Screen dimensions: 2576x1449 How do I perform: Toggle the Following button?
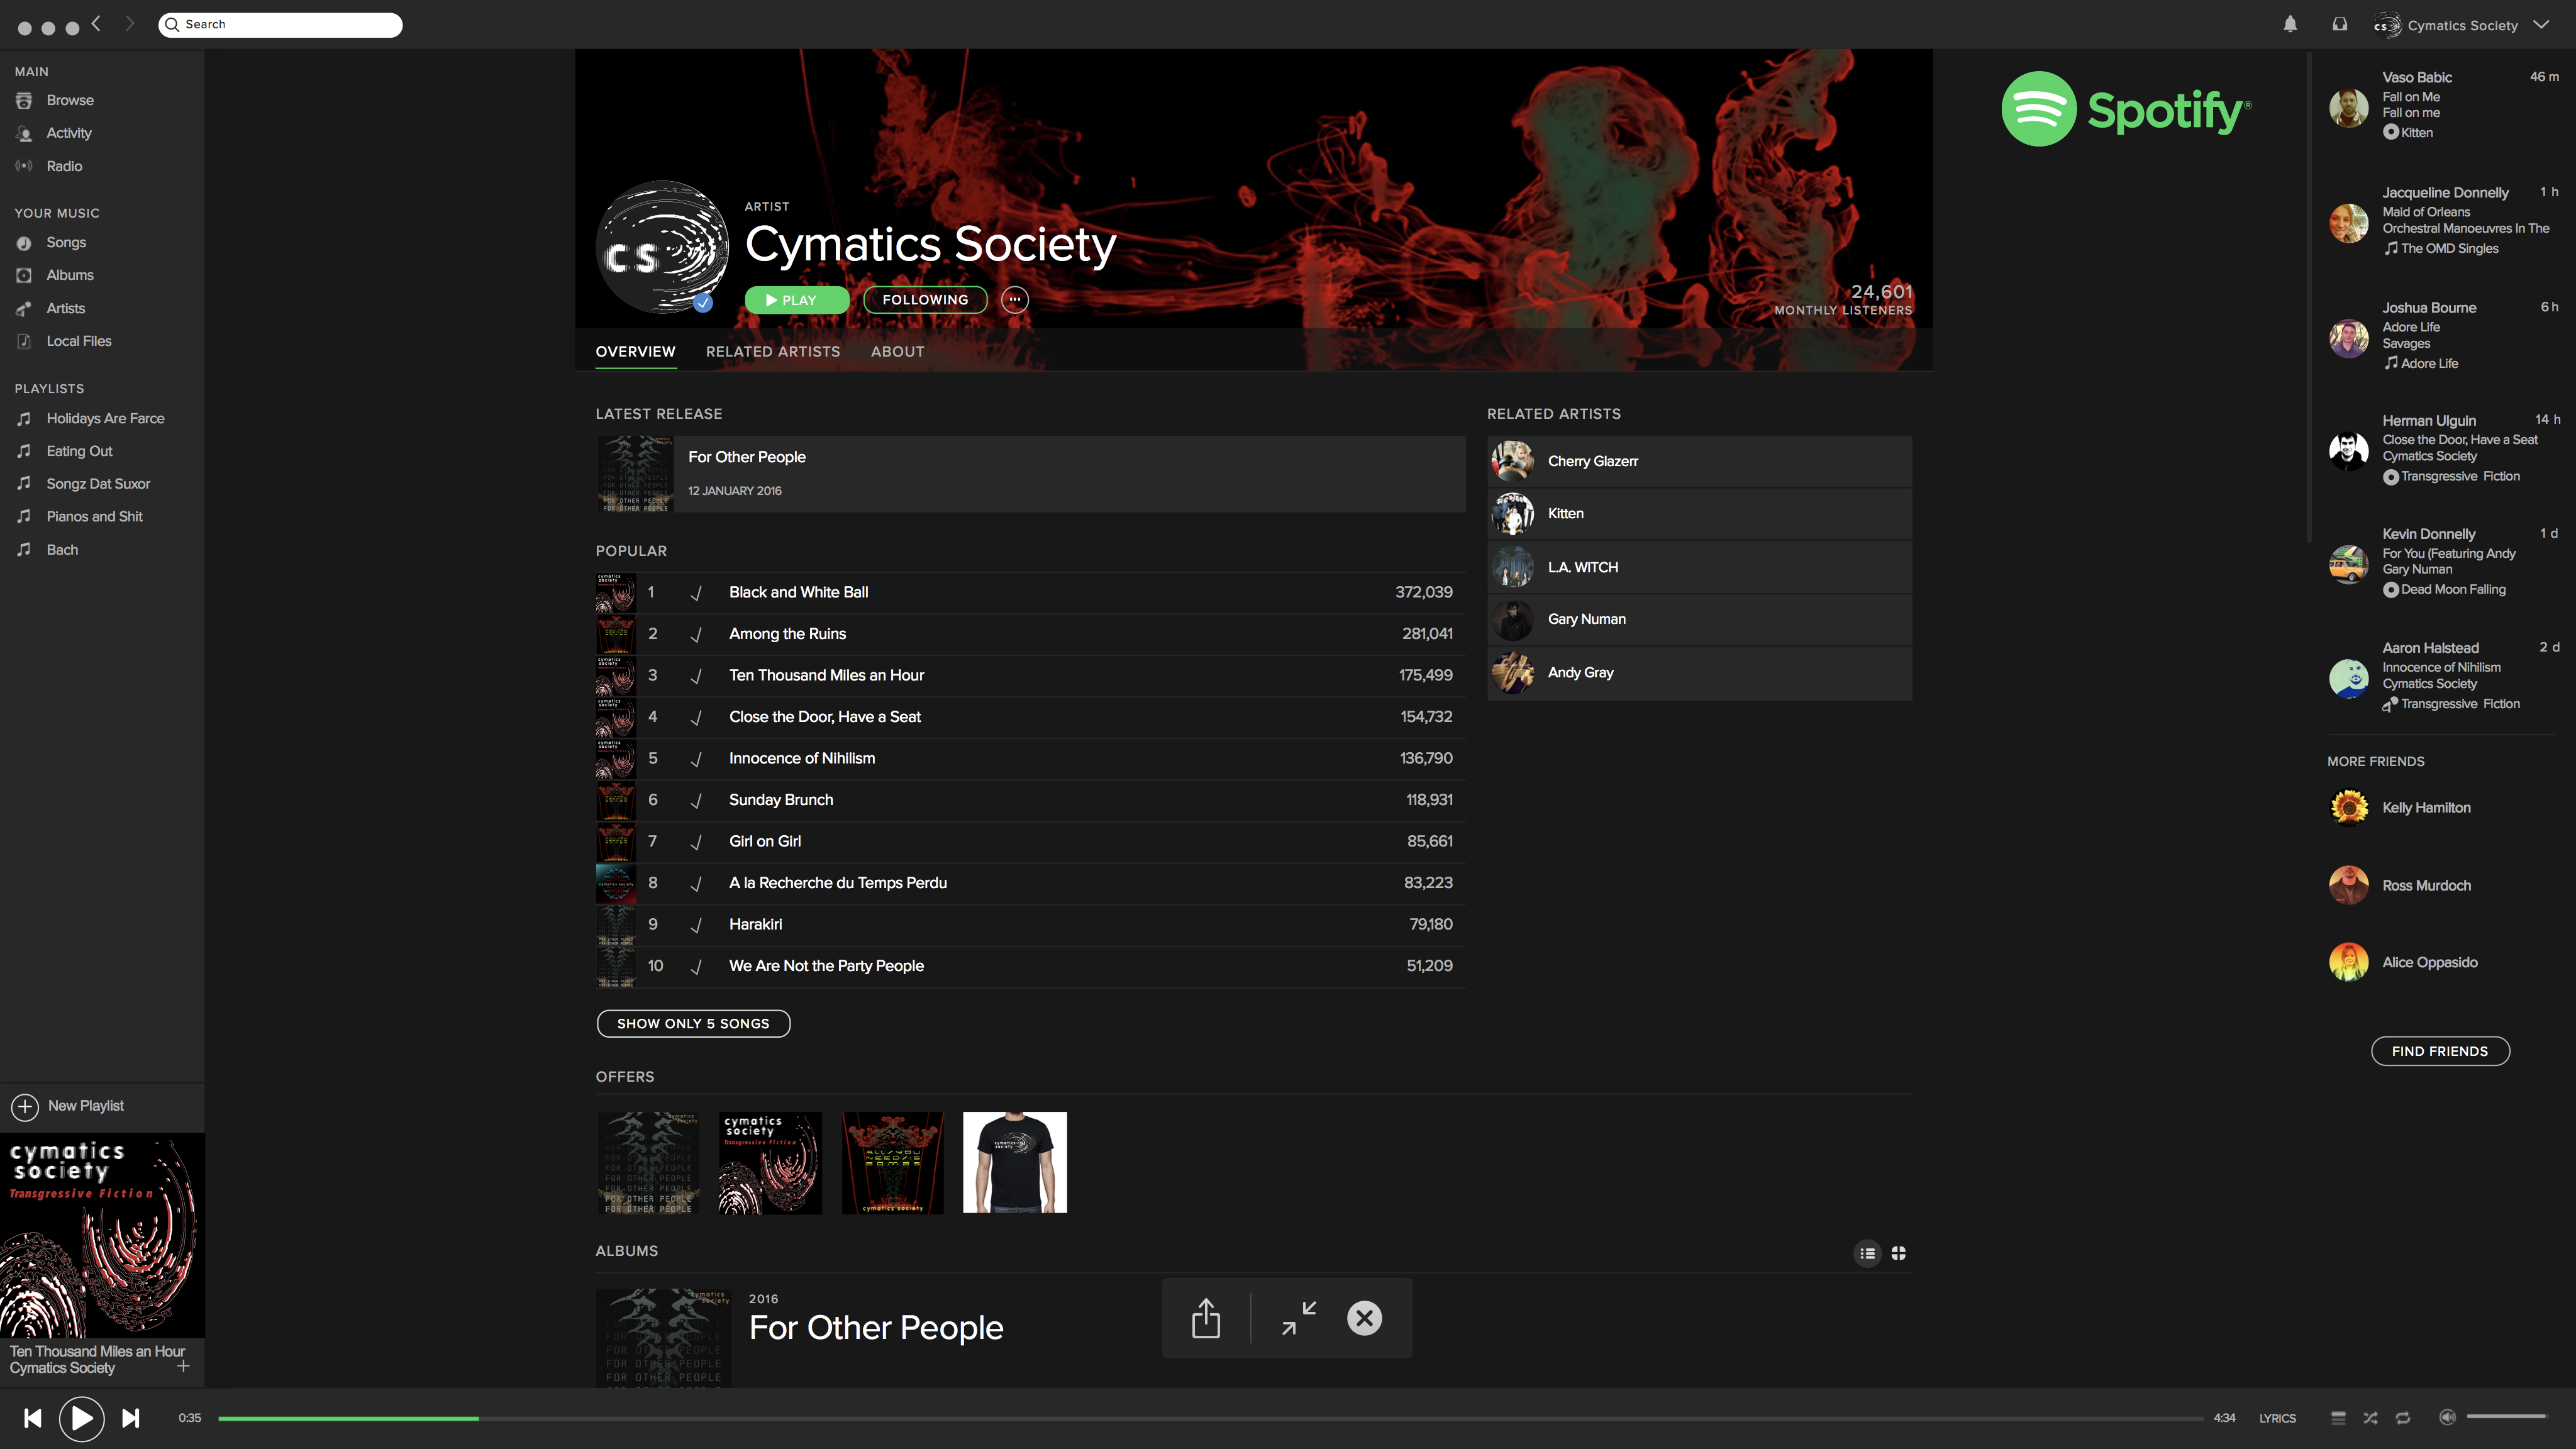tap(925, 300)
